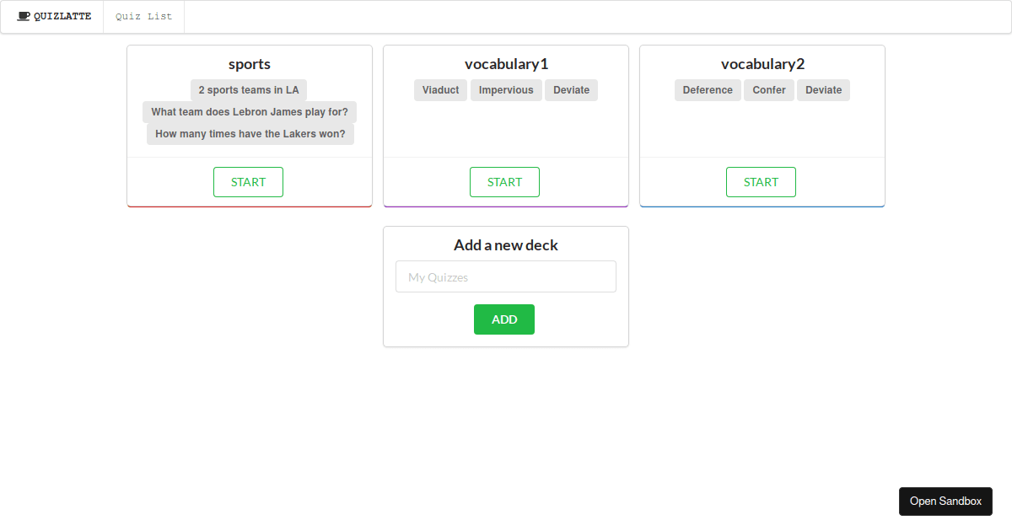The height and width of the screenshot is (531, 1012).
Task: Select the sports deck title
Action: click(249, 64)
